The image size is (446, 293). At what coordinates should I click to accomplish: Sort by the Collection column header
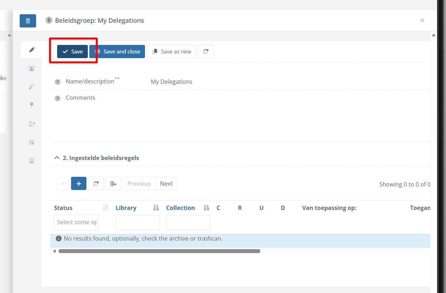pyautogui.click(x=180, y=208)
